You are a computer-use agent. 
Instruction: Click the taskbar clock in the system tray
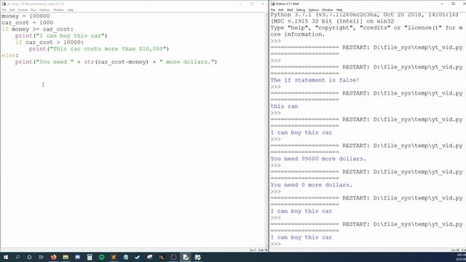tap(461, 257)
